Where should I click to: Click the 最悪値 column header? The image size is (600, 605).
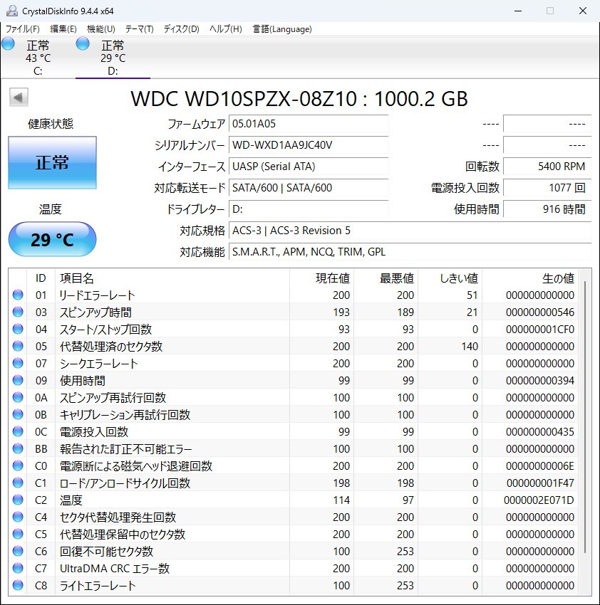(x=386, y=278)
